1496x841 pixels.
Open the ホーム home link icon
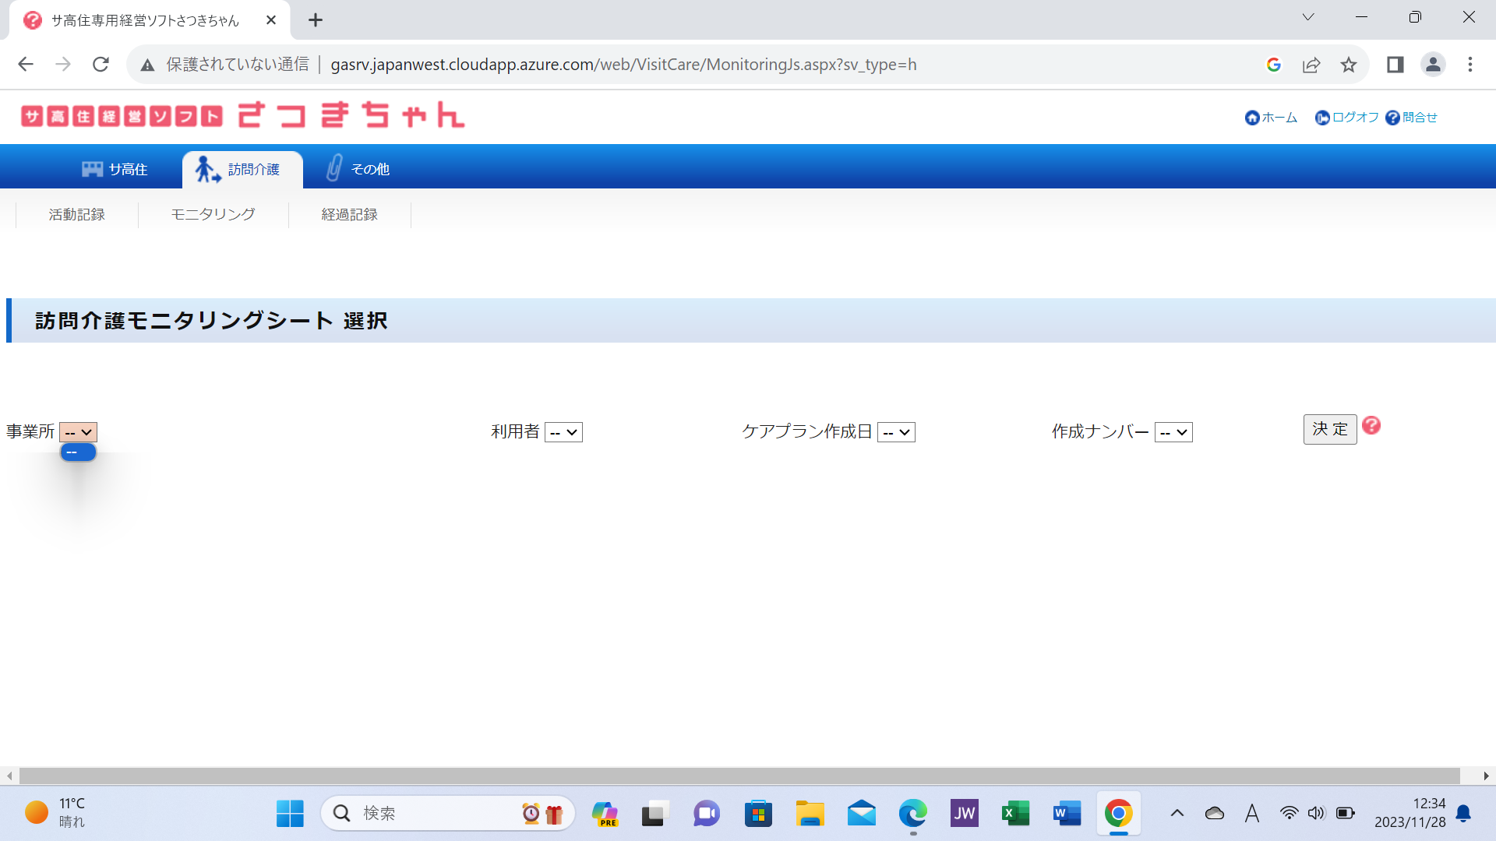point(1252,118)
